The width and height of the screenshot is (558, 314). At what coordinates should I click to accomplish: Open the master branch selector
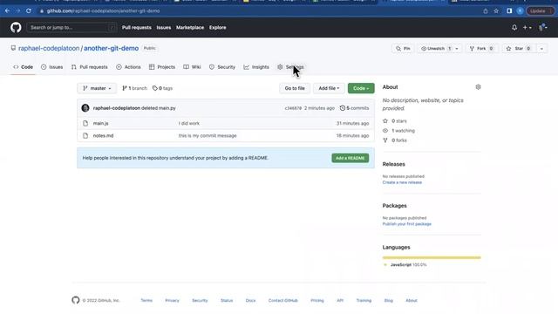(x=97, y=88)
